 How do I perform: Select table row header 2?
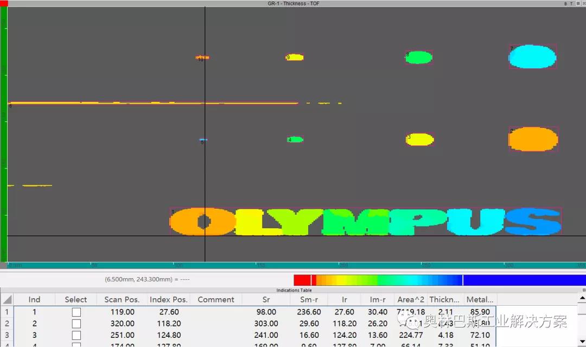tap(7, 324)
